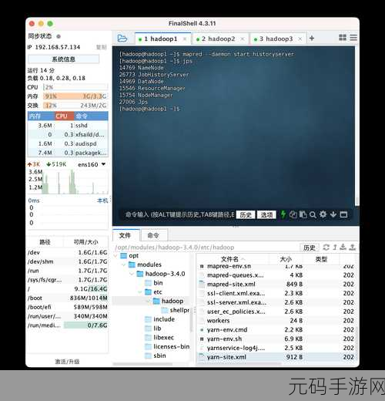Close the hadoop1 tab

(185, 39)
